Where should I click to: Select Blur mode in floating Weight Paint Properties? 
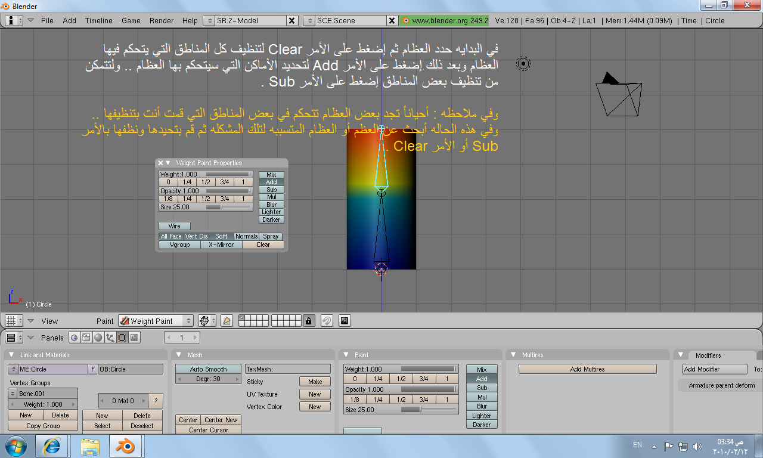pos(272,205)
